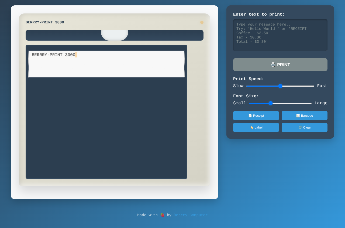Click the orange status LED on the printer

point(202,22)
